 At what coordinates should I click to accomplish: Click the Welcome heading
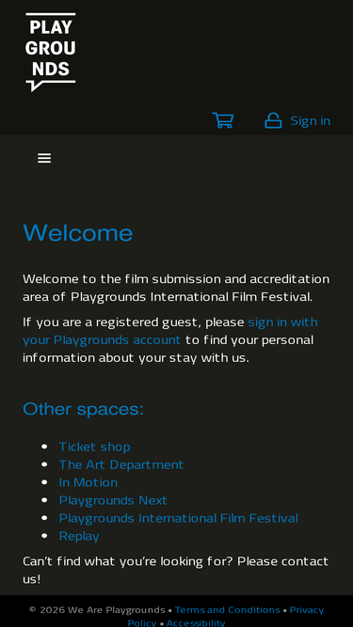(x=78, y=233)
